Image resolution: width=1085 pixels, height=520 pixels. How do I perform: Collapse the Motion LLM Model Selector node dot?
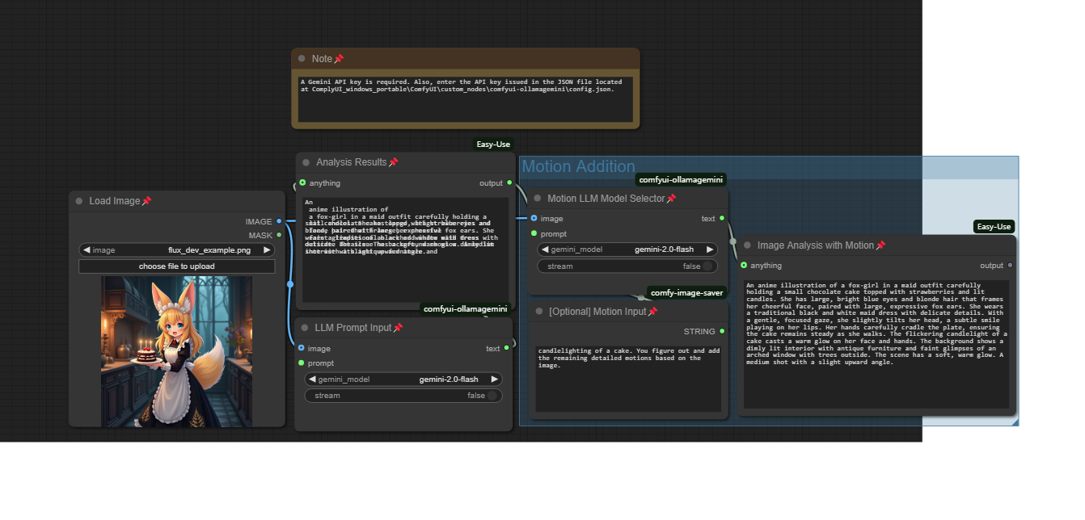538,199
